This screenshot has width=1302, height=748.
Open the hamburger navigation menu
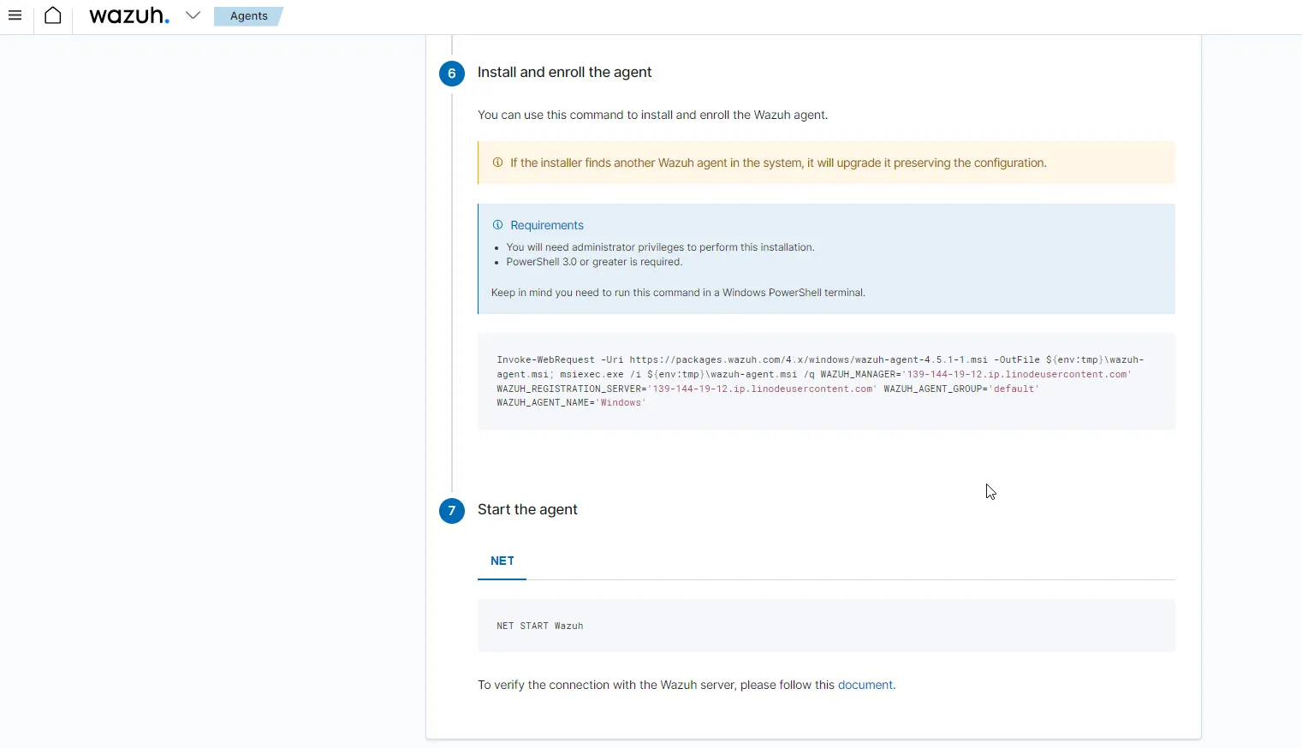(x=15, y=15)
